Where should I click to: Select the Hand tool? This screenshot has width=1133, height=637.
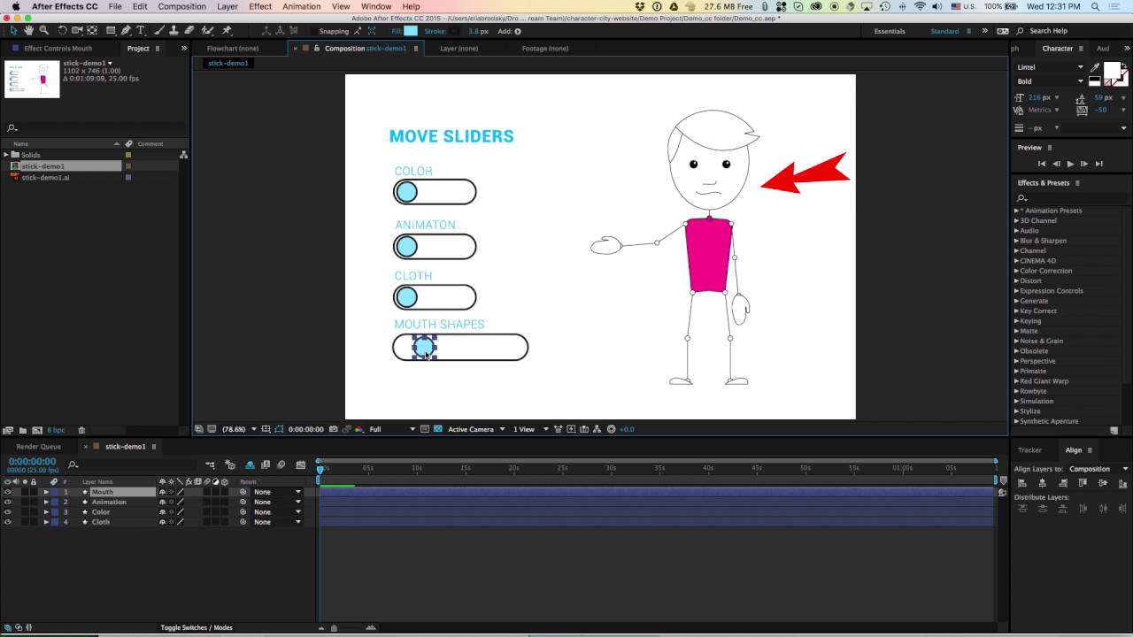28,30
